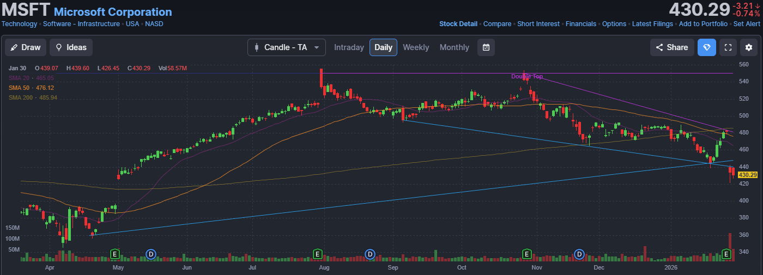Open the Short Interest link
This screenshot has height=275, width=763.
pyautogui.click(x=538, y=24)
